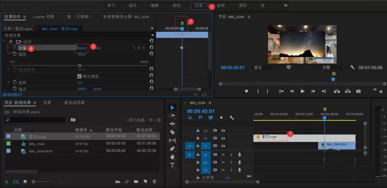Reset the 缩放 parameter
The height and width of the screenshot is (188, 387).
pyautogui.click(x=152, y=54)
